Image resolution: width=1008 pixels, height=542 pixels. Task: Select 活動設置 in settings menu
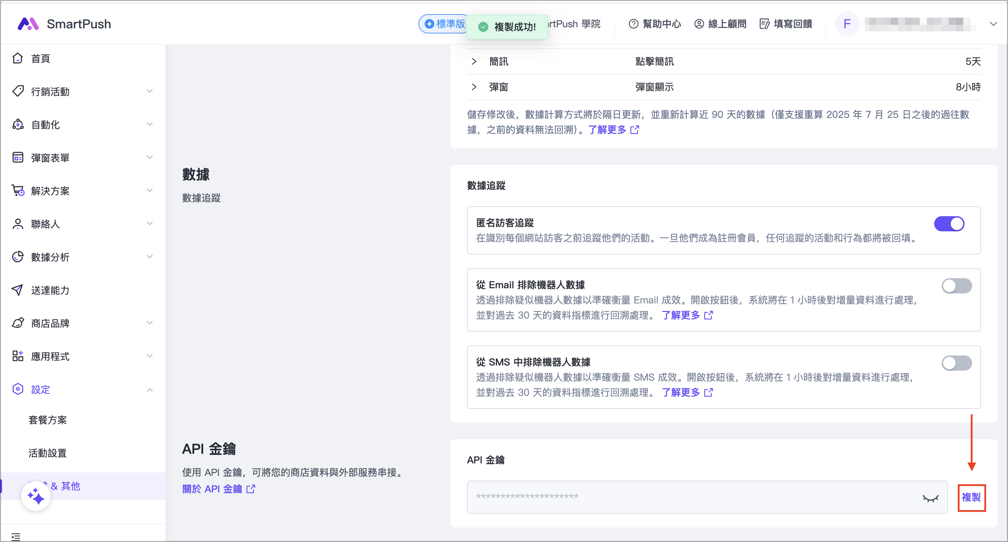coord(47,453)
